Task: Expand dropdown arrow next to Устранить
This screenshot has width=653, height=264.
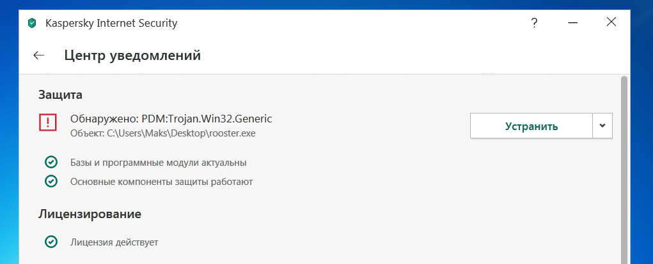Action: tap(602, 126)
